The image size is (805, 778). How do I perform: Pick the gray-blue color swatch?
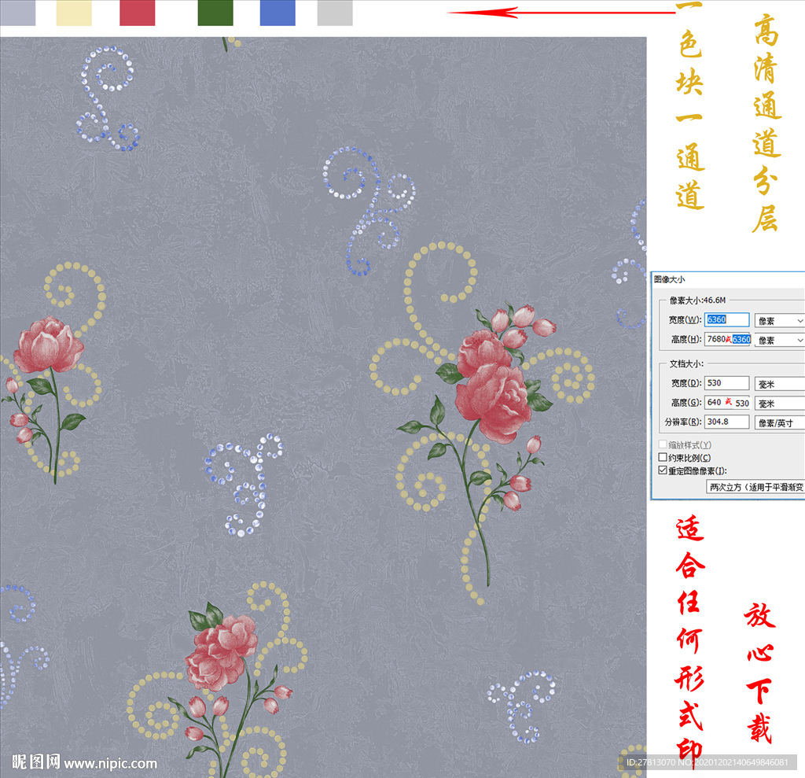17,13
